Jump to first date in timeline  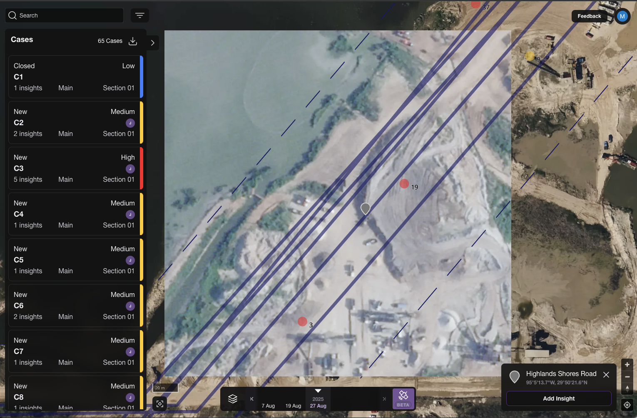(252, 399)
